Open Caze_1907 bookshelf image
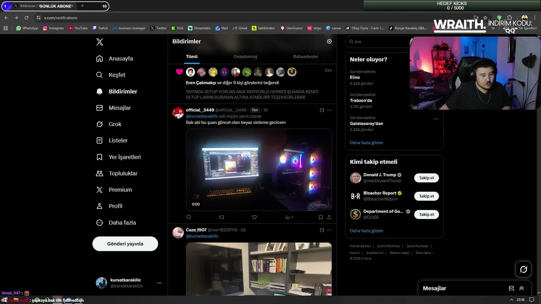541x304 pixels. [x=259, y=269]
